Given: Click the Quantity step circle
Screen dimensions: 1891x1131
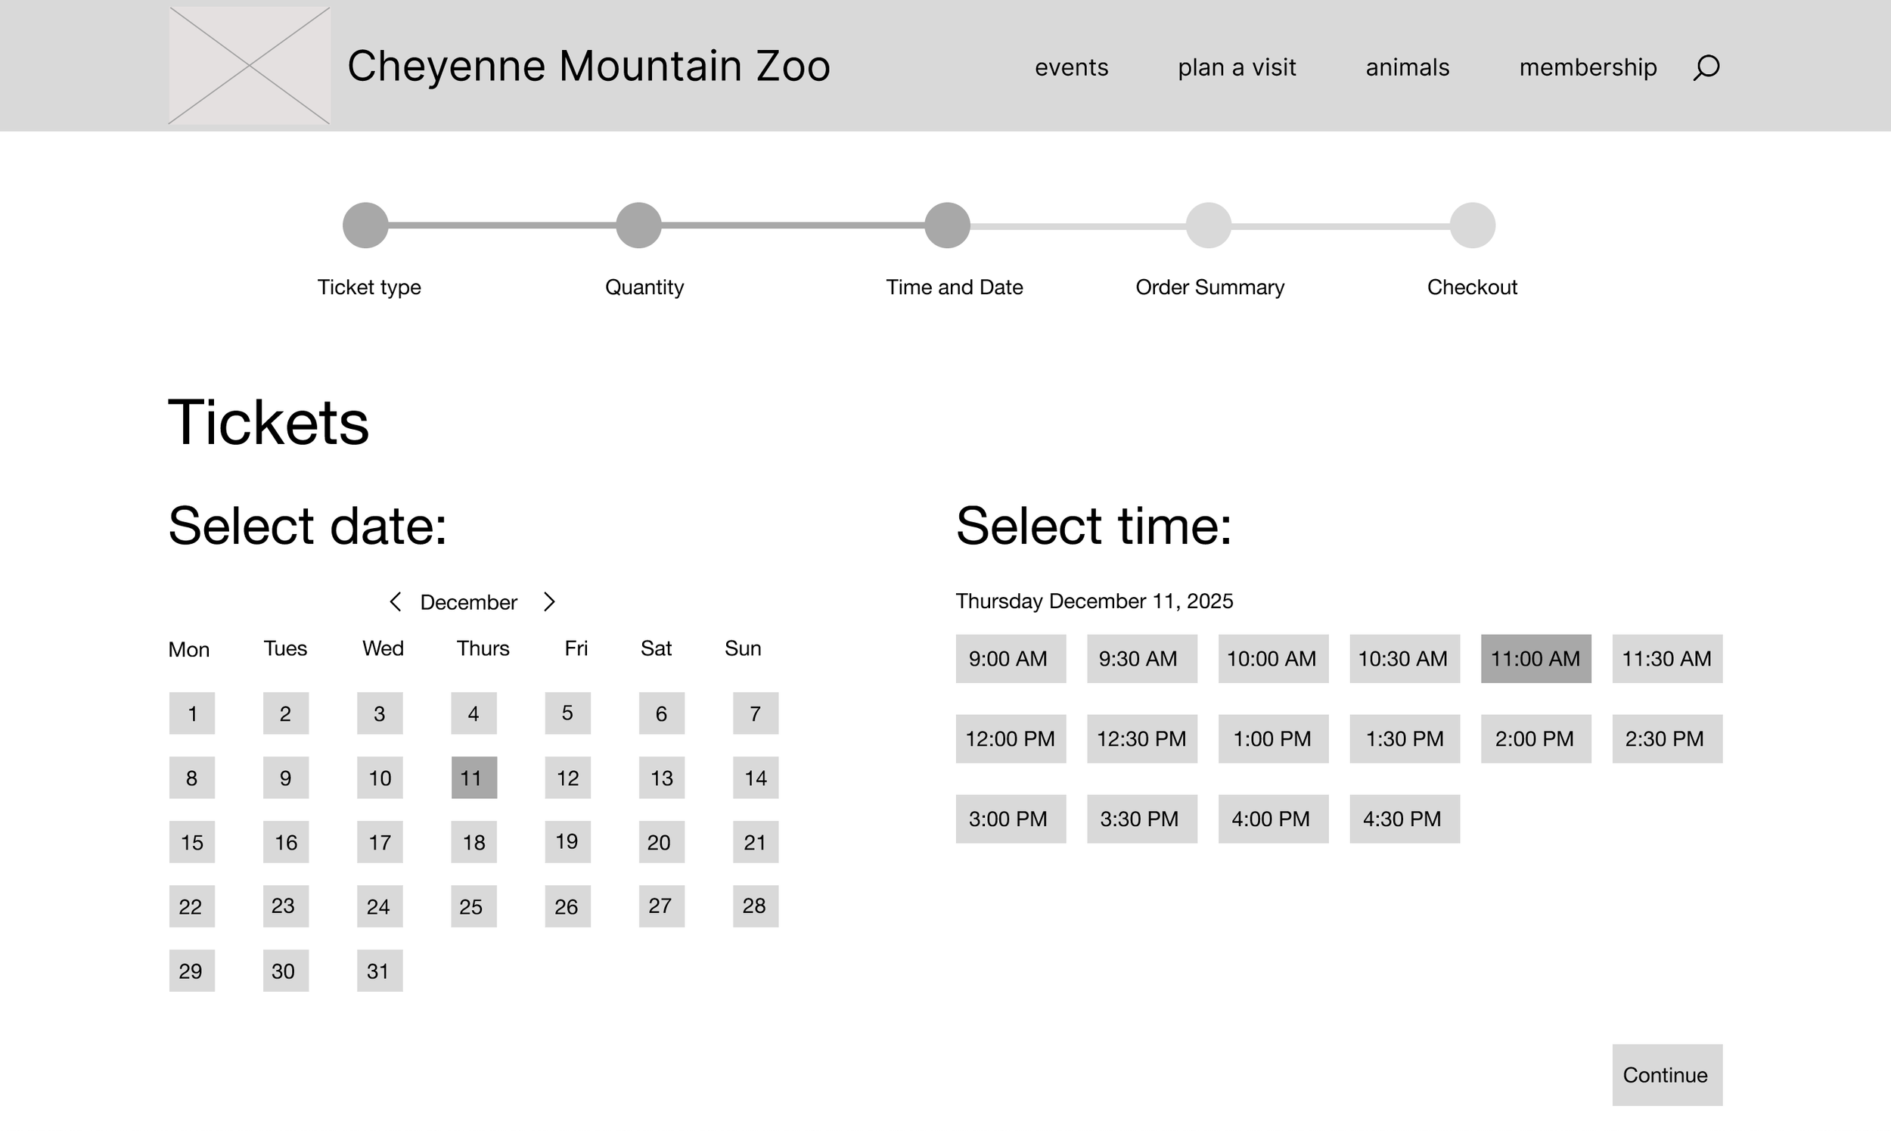Looking at the screenshot, I should [x=638, y=225].
